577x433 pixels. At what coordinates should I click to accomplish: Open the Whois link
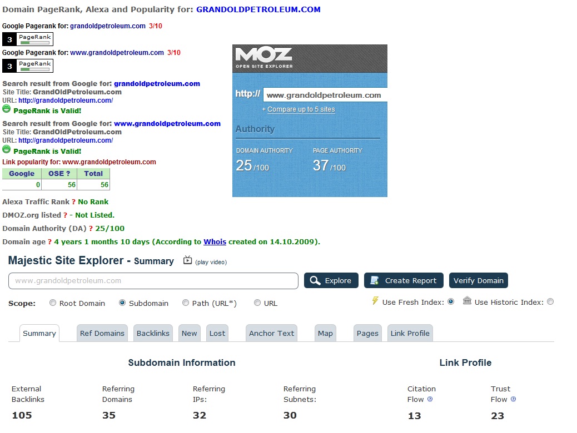click(215, 242)
